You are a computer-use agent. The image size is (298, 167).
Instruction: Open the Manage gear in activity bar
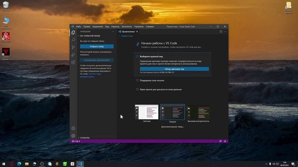pyautogui.click(x=73, y=136)
